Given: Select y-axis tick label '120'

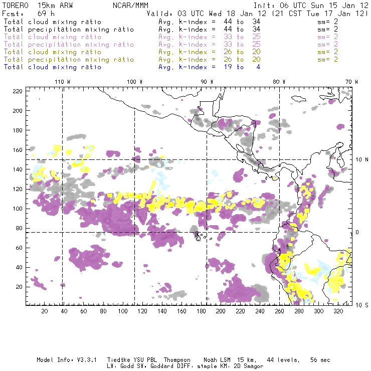Looking at the screenshot, I should (x=18, y=189).
